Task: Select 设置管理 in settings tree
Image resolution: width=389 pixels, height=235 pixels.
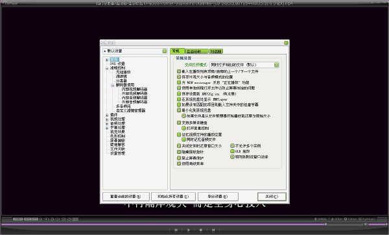Action: [117, 153]
